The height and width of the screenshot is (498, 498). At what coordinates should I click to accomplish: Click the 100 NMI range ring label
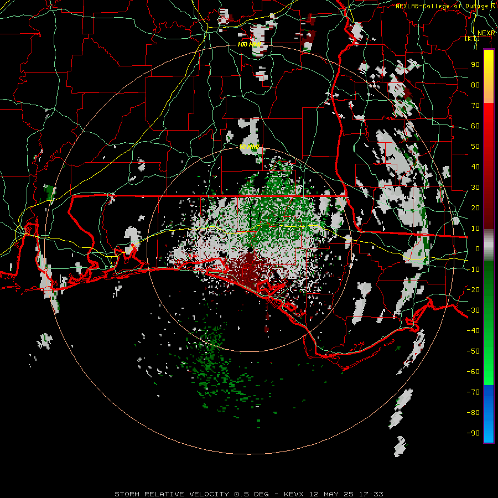tap(249, 44)
